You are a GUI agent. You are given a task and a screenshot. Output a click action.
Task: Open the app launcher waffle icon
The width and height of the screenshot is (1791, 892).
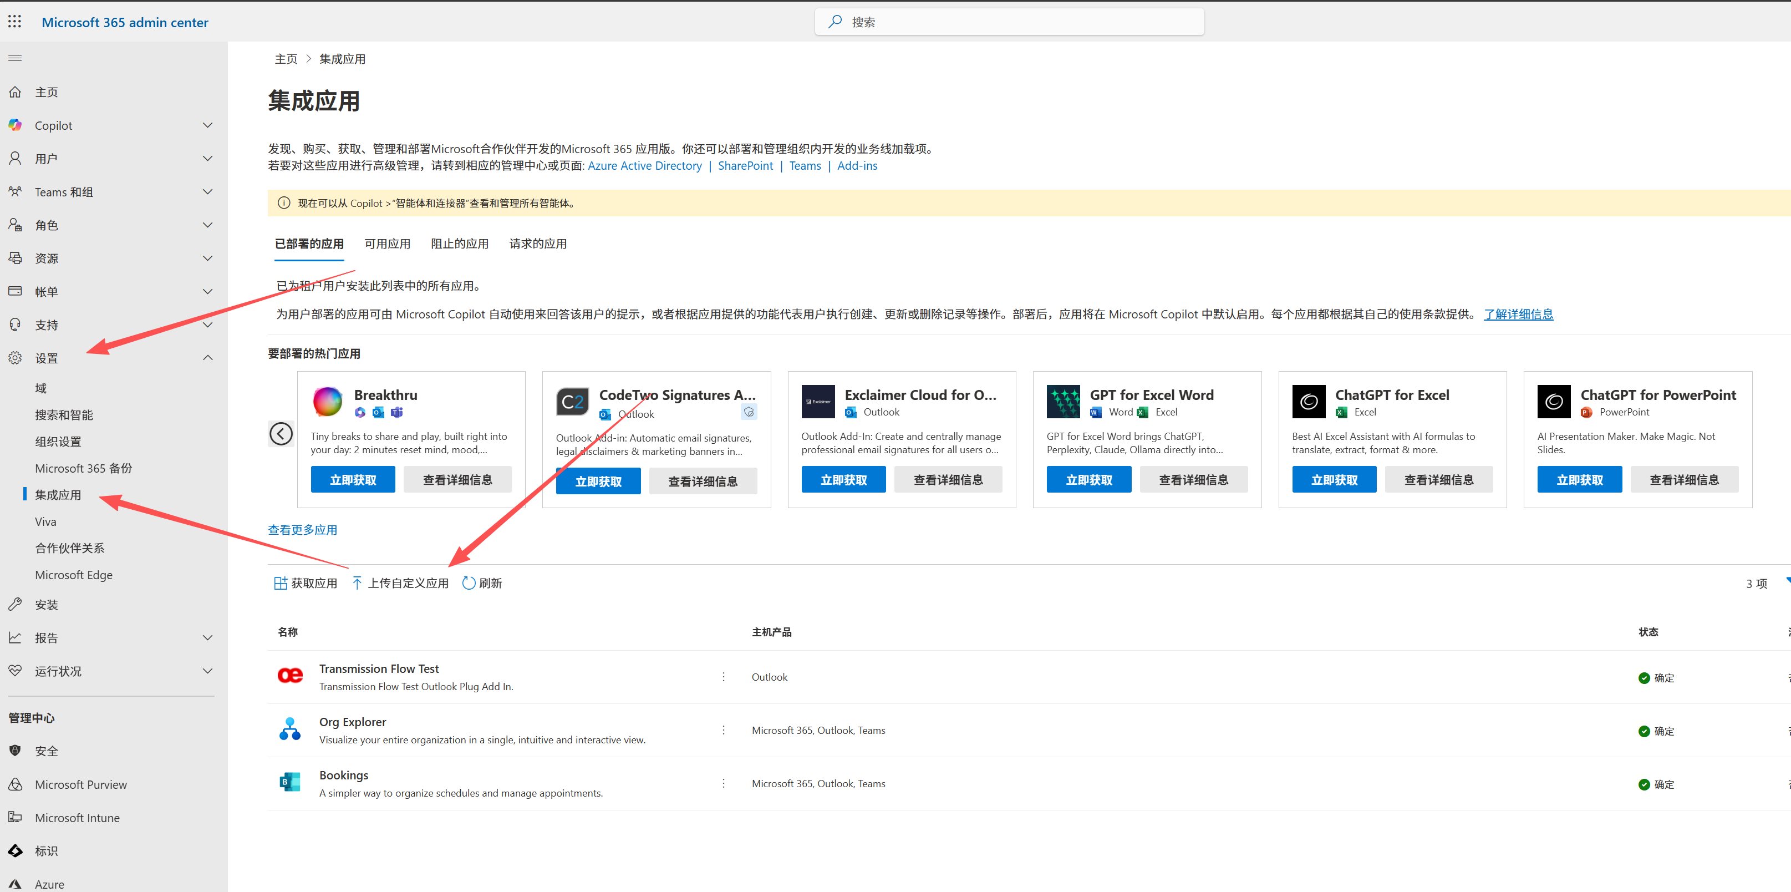click(14, 22)
